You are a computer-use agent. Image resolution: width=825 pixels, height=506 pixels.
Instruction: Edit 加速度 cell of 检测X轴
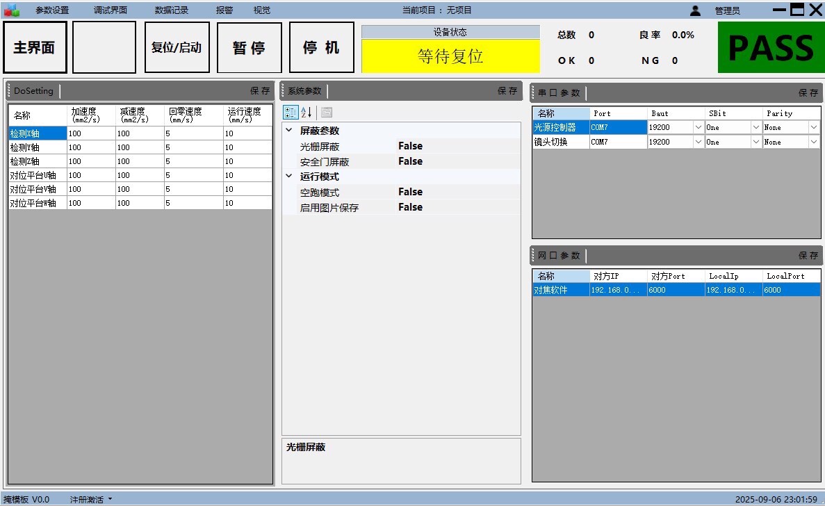click(x=92, y=133)
